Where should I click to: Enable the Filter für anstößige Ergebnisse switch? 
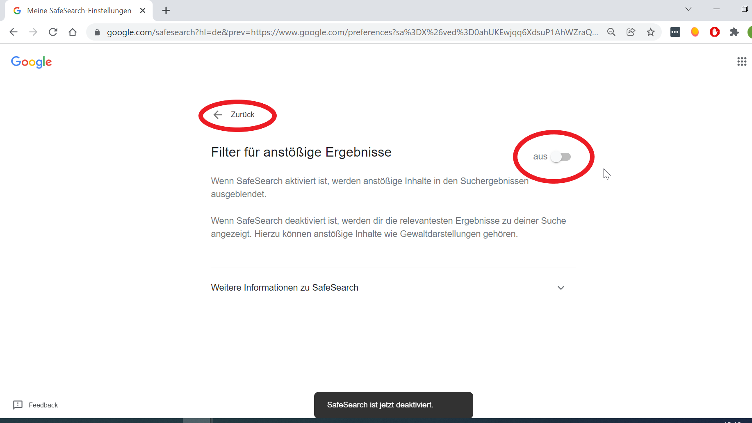pyautogui.click(x=561, y=157)
